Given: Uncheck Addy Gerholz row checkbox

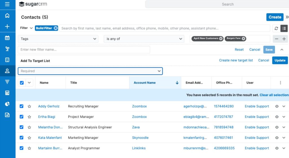Looking at the screenshot, I should pos(21,106).
